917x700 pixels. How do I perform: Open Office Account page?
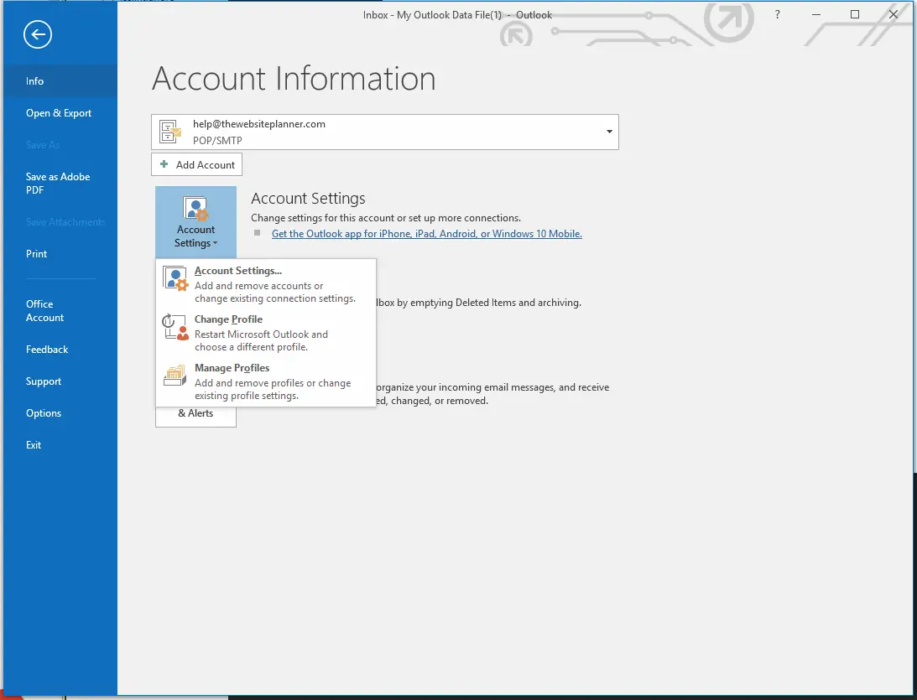60,311
